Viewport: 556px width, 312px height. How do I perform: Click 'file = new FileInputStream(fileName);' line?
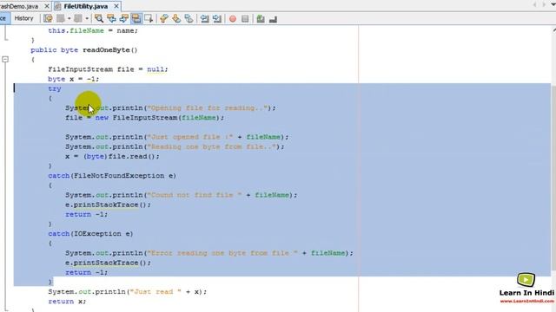point(145,118)
